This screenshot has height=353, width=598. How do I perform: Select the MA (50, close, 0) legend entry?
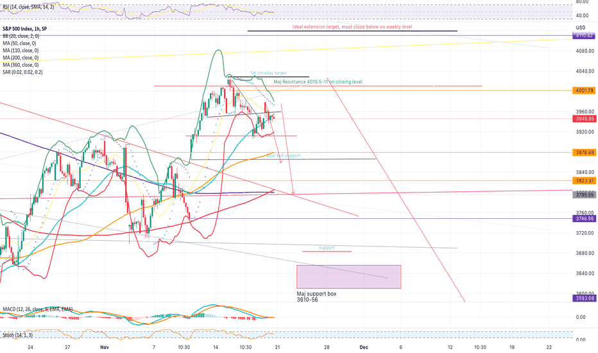pyautogui.click(x=19, y=43)
